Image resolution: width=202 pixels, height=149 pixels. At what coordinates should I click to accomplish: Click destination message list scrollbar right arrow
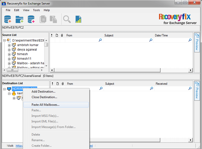[x=191, y=140]
